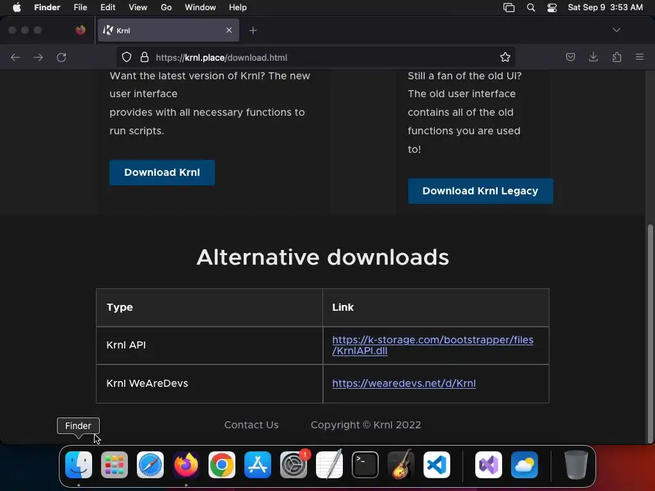The image size is (655, 491).
Task: Click the URL address field
Action: click(x=315, y=57)
